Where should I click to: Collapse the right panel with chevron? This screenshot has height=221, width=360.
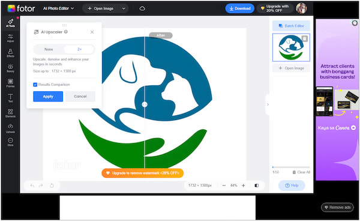click(268, 104)
